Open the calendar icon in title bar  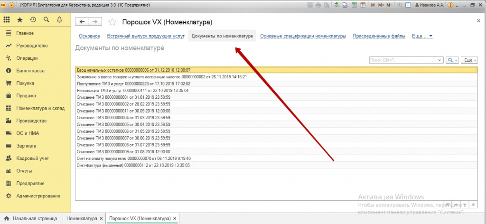363,5
